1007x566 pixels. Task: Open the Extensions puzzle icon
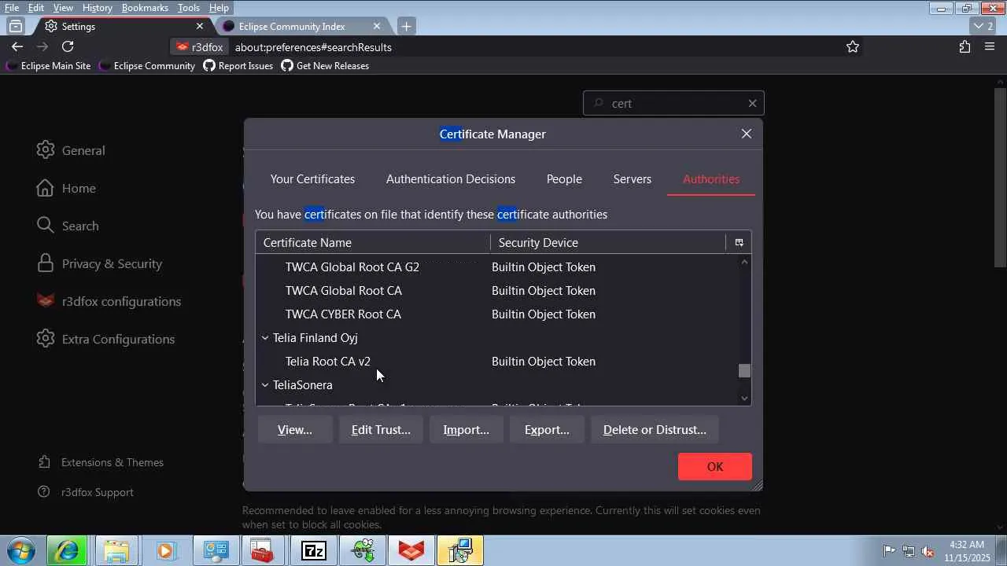pyautogui.click(x=965, y=47)
